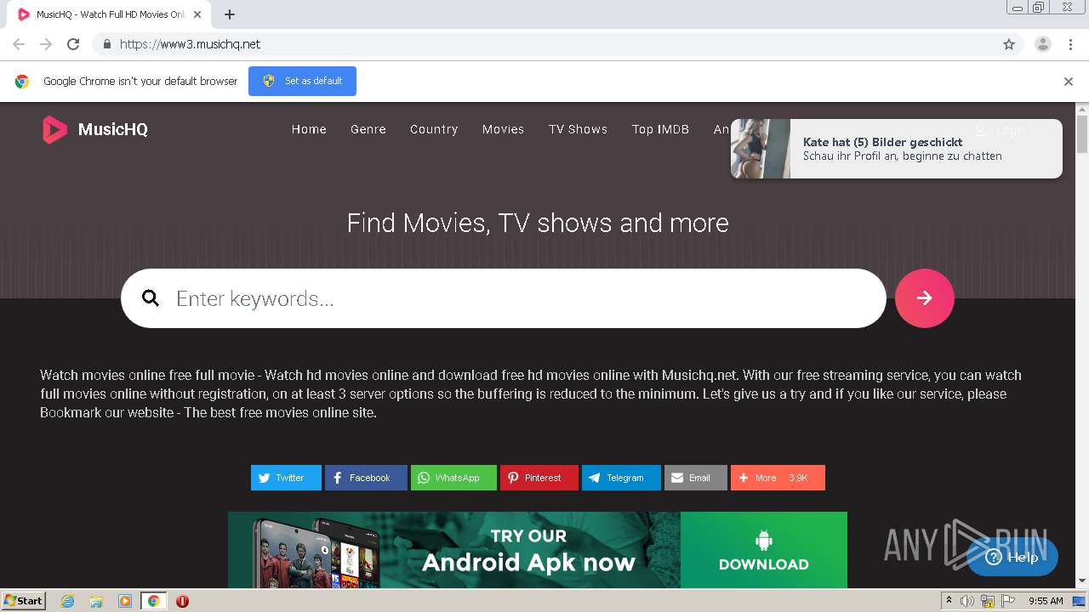Open the Country menu

(434, 129)
